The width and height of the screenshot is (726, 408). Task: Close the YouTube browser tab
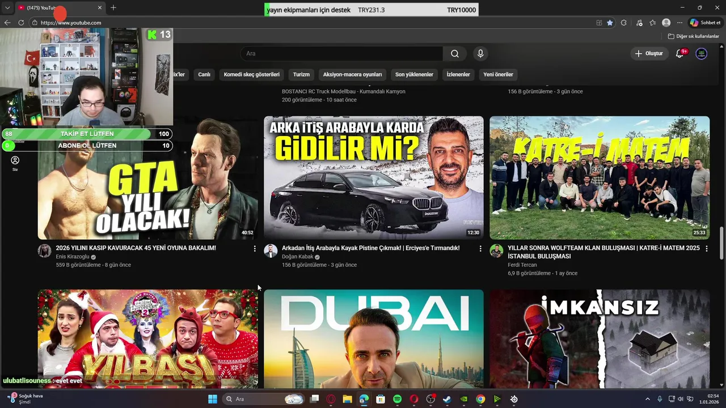pyautogui.click(x=100, y=7)
